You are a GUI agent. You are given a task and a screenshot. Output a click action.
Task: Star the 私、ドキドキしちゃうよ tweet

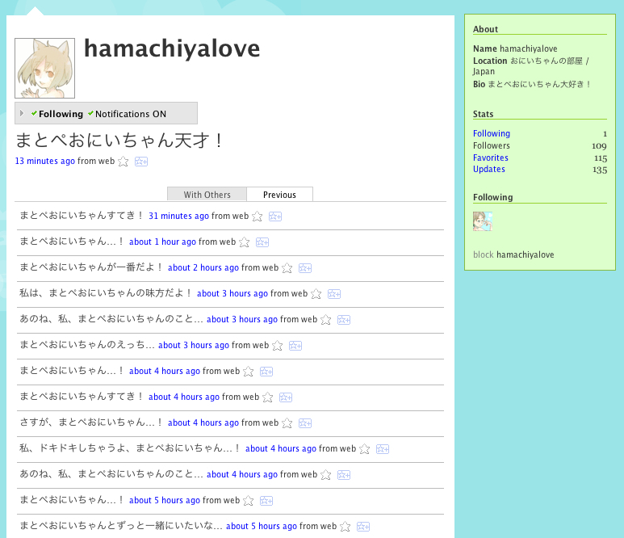point(365,449)
